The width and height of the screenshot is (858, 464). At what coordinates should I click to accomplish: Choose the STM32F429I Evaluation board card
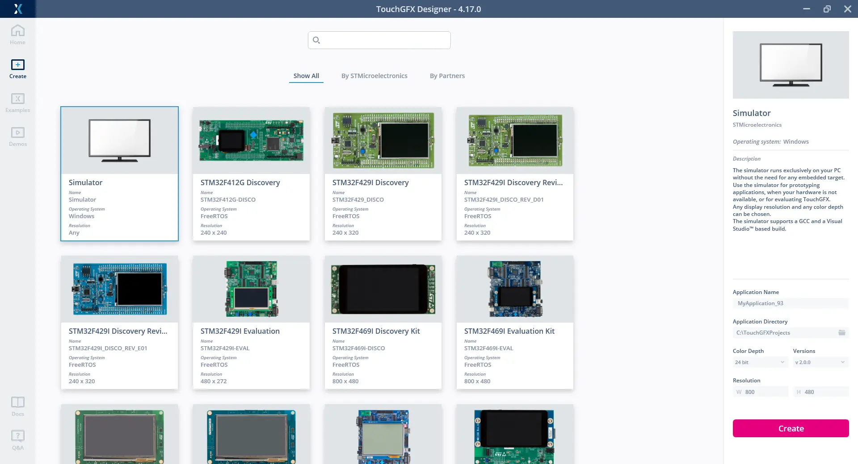[x=251, y=322]
